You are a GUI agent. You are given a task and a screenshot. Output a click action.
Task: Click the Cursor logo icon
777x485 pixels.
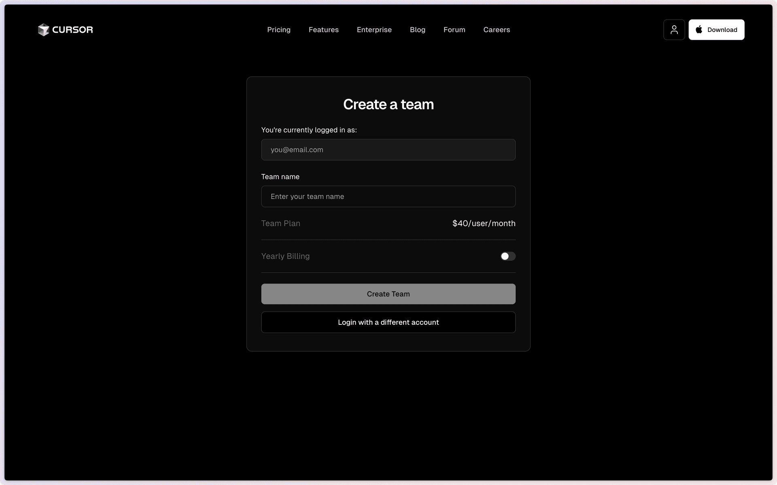(x=43, y=30)
